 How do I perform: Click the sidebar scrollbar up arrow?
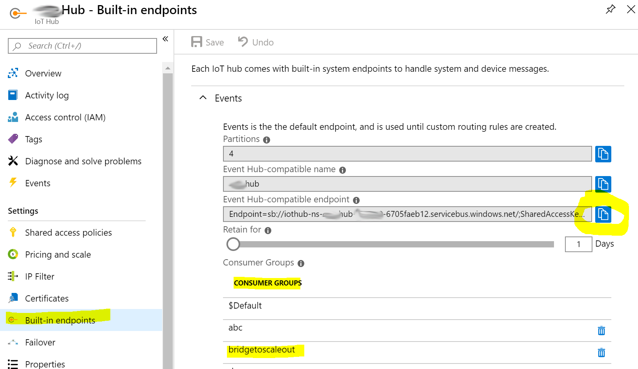(168, 68)
